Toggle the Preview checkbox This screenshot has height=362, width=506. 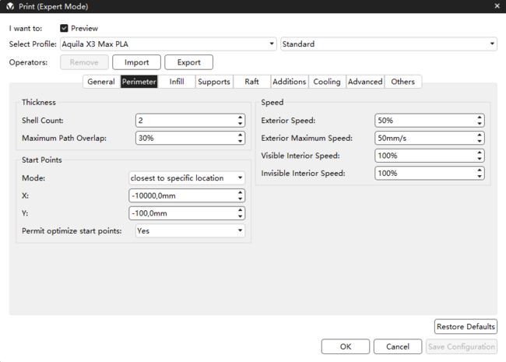tap(65, 29)
